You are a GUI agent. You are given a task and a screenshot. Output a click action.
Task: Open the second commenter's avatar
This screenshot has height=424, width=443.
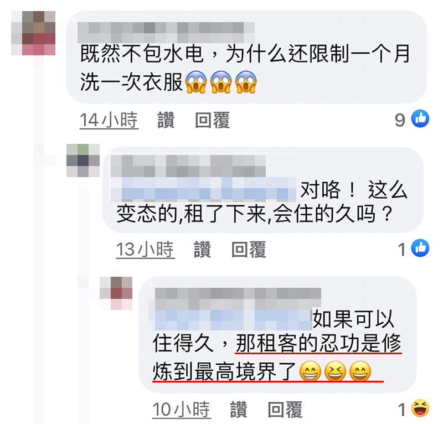[x=83, y=160]
